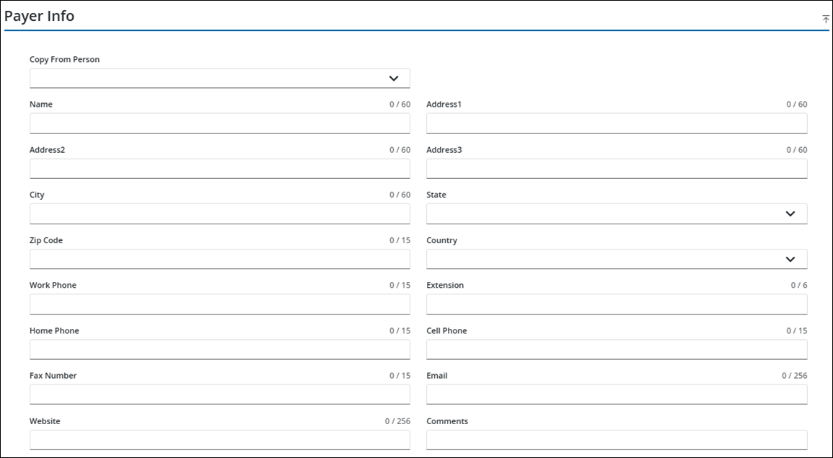Select the Email input field
This screenshot has height=458, width=833.
(x=616, y=395)
